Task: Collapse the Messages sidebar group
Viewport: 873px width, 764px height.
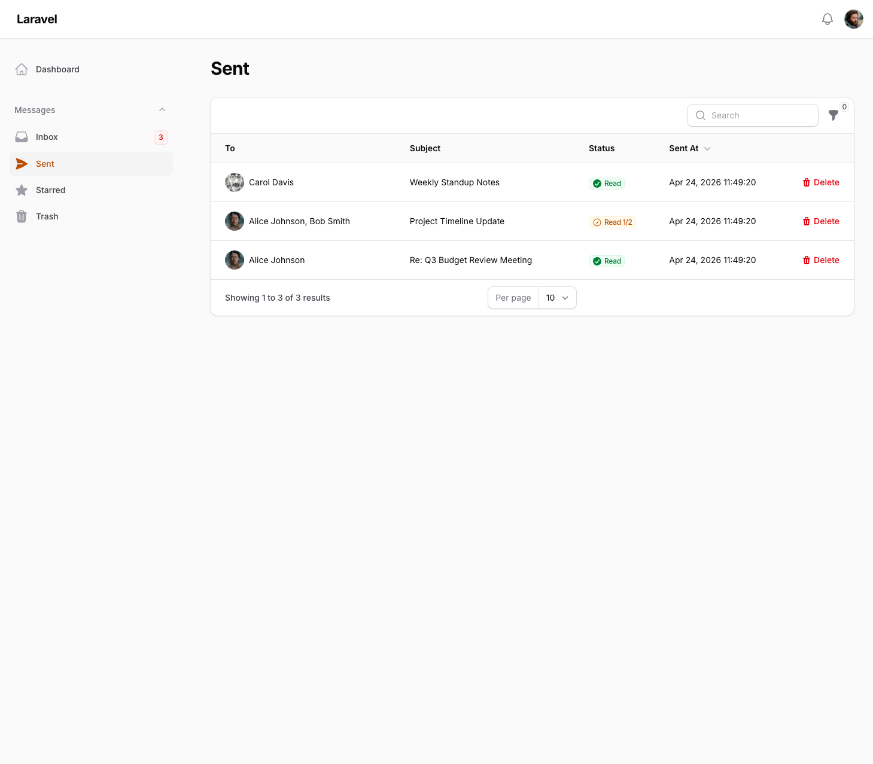Action: 162,110
